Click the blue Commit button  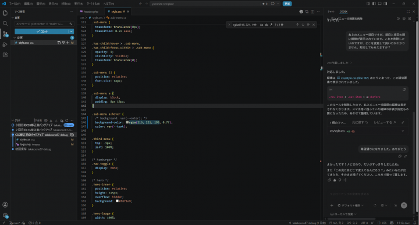42,31
